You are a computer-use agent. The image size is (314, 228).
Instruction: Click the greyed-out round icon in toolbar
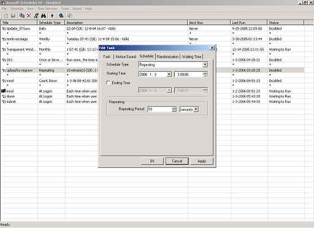point(70,15)
